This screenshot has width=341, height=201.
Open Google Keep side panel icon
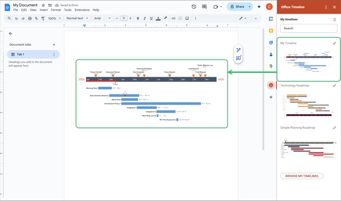(271, 31)
